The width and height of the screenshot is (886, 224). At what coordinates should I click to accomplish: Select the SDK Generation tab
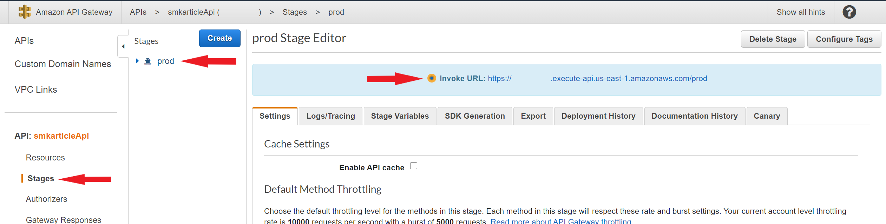(x=475, y=116)
